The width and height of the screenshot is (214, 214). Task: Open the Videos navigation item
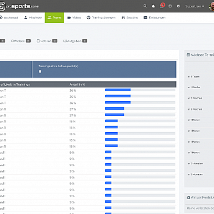click(x=74, y=17)
